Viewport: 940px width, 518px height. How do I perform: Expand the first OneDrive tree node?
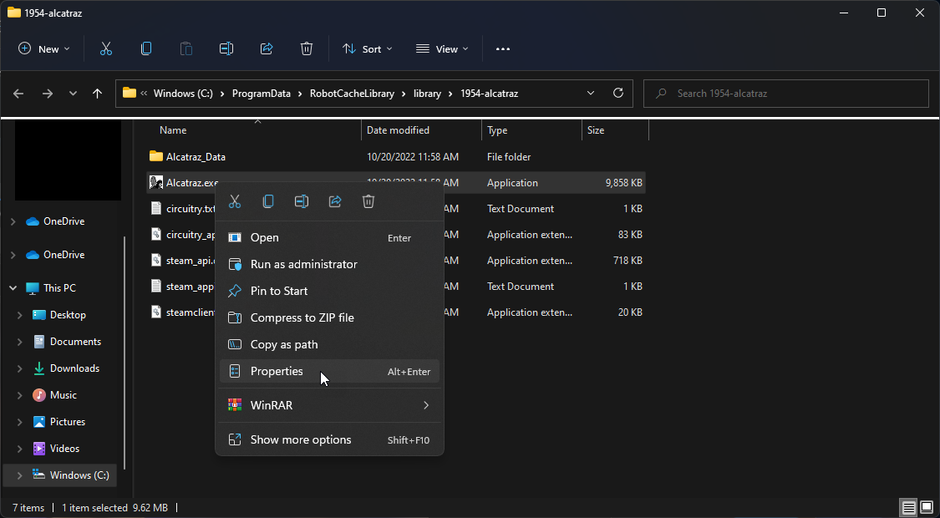pyautogui.click(x=13, y=222)
